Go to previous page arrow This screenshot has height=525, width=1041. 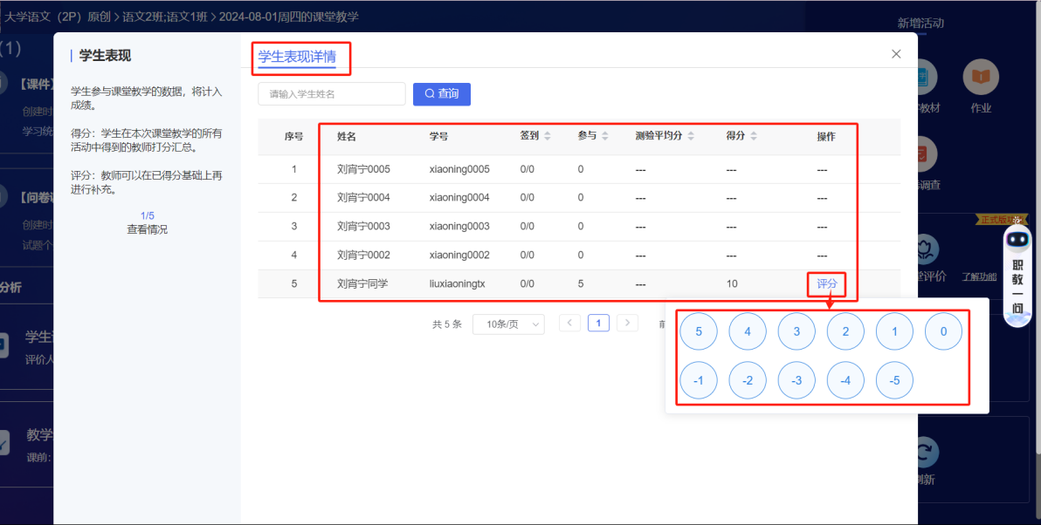(569, 324)
